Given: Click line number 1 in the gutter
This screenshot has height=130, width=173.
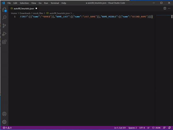Looking at the screenshot, I should click(x=15, y=17).
